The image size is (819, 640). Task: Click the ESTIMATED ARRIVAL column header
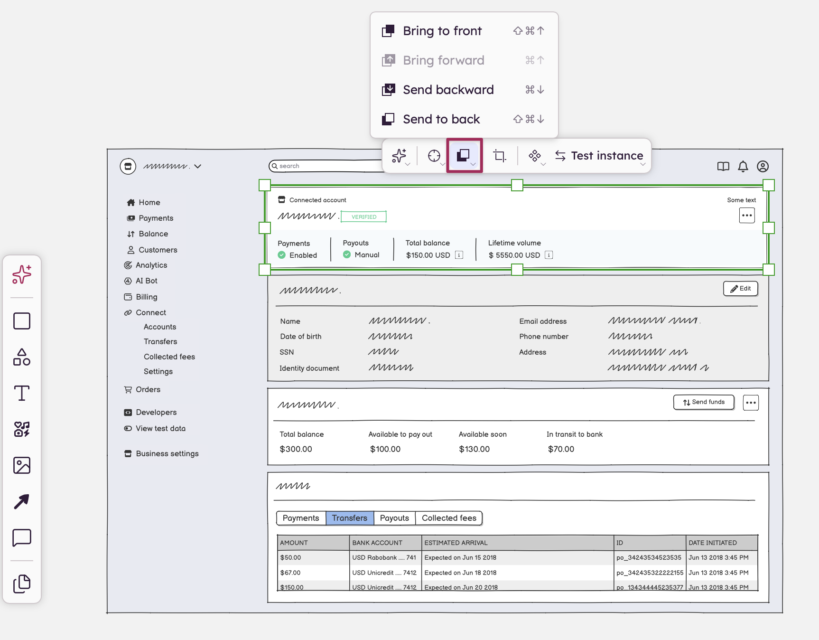pyautogui.click(x=518, y=543)
